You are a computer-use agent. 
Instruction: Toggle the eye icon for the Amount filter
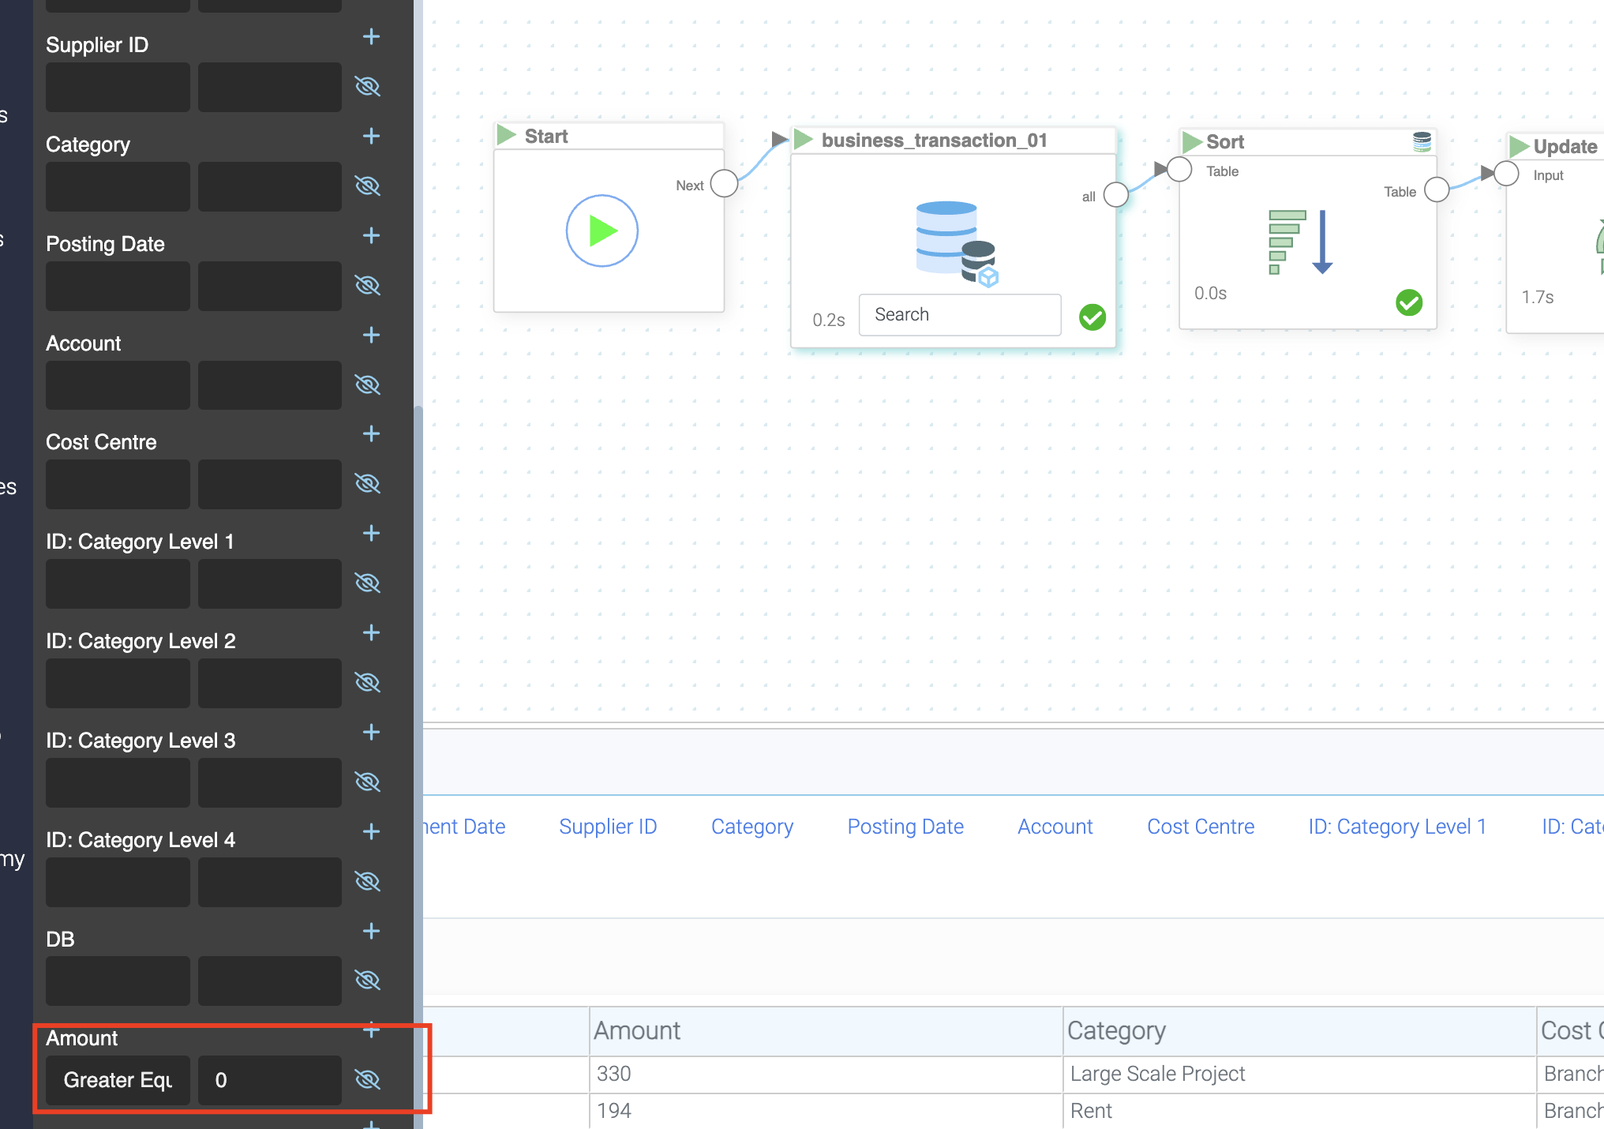click(368, 1079)
